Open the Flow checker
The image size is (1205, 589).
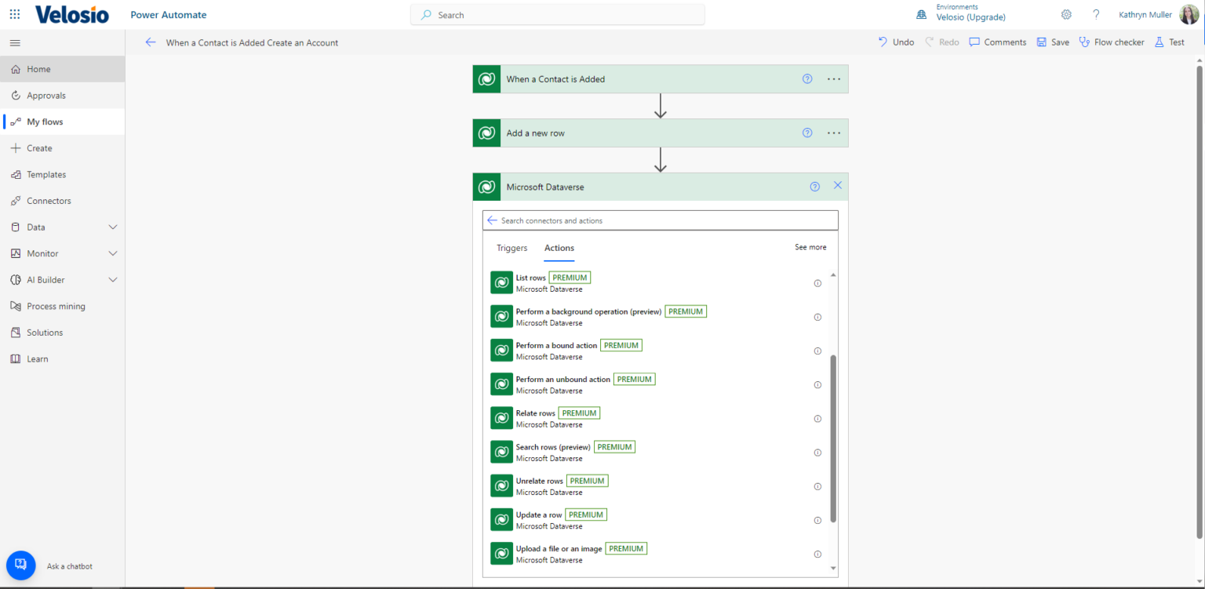[1112, 42]
